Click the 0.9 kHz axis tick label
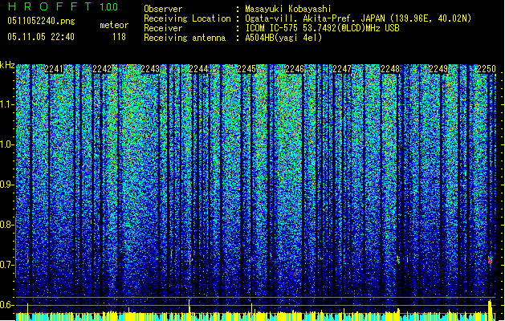The height and width of the screenshot is (321, 505). [7, 185]
